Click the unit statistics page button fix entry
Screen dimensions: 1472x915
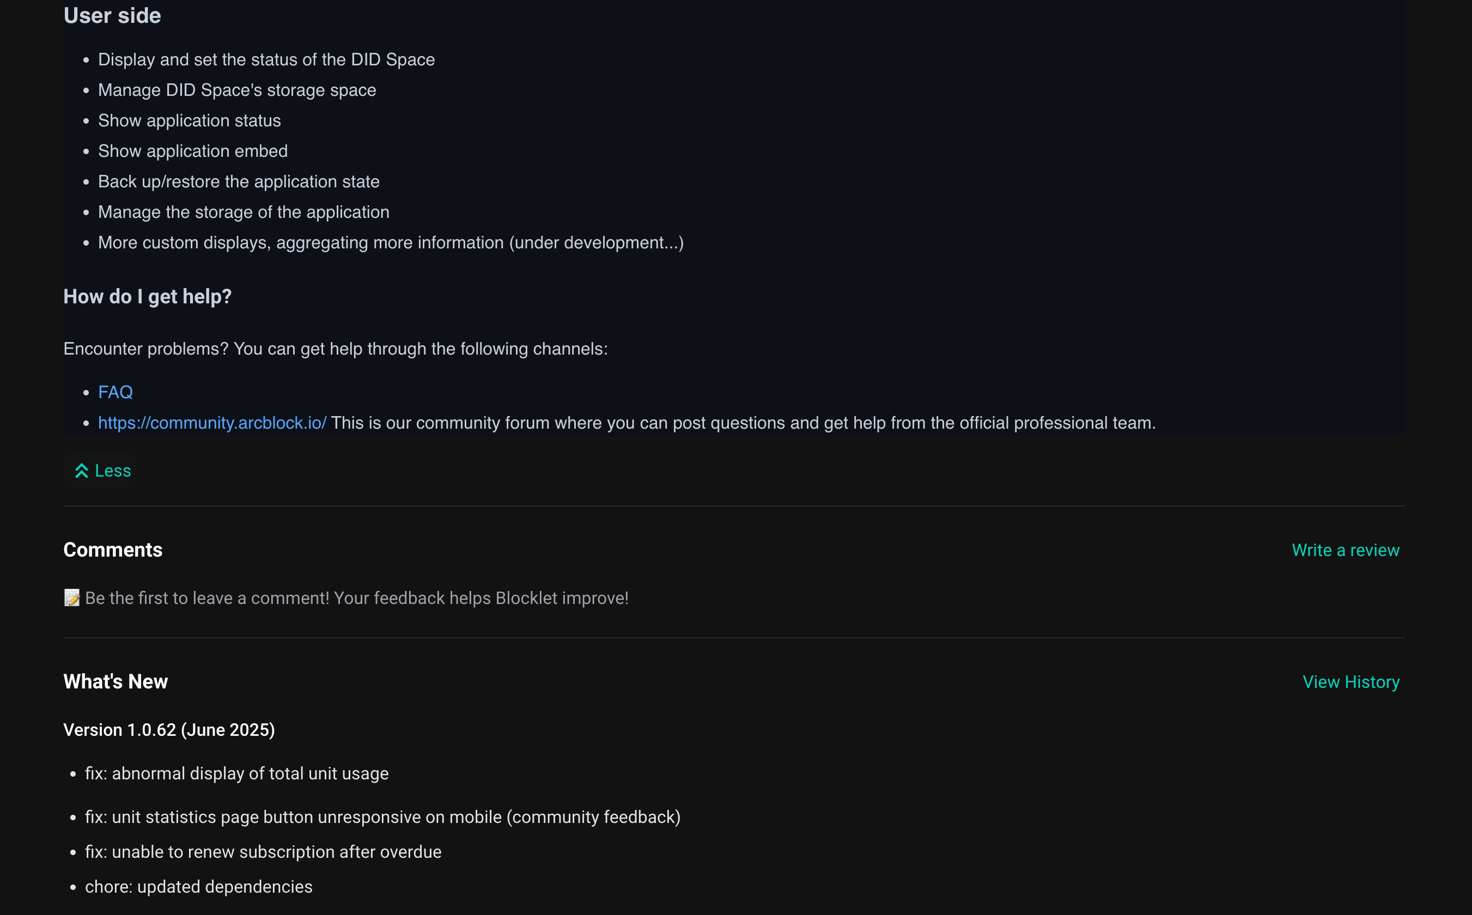click(x=382, y=817)
